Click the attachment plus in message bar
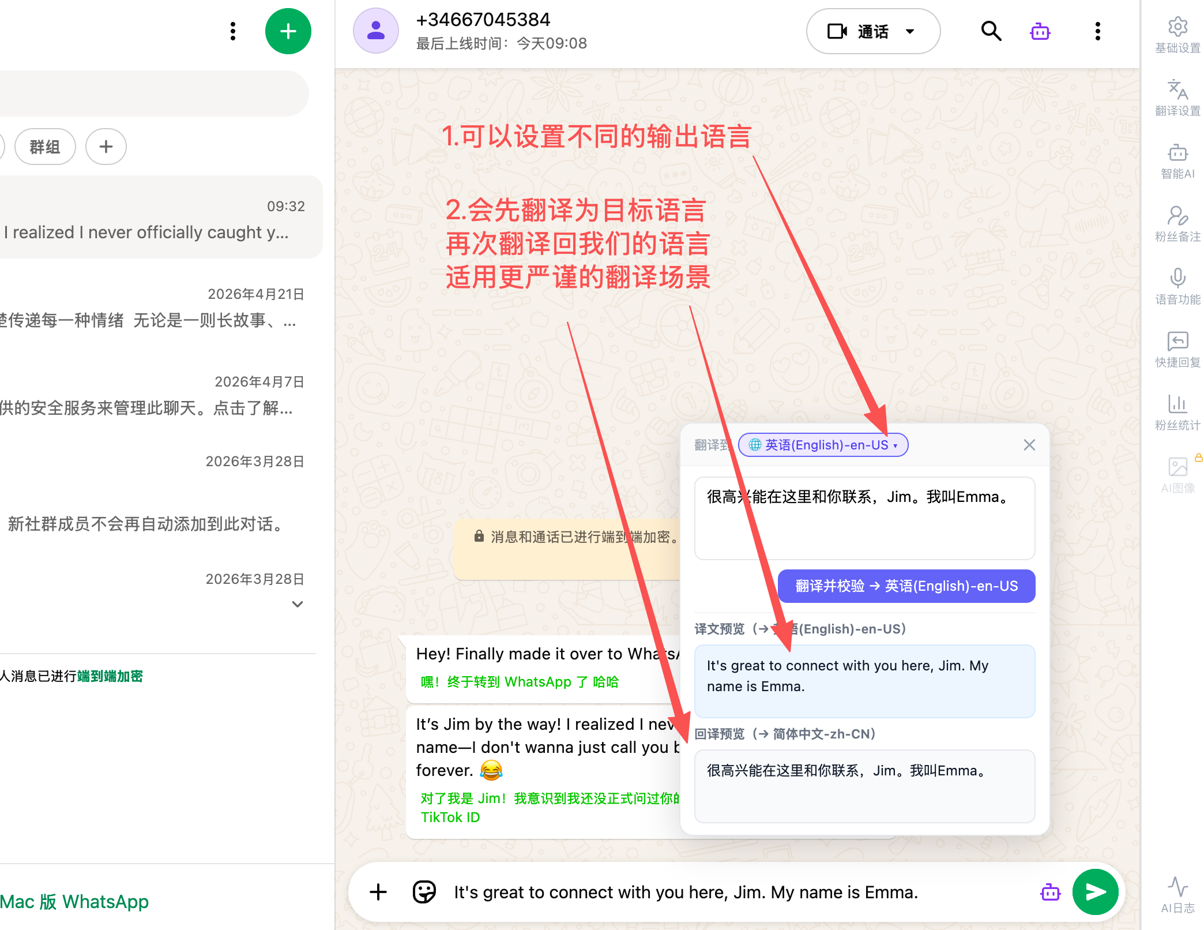 (x=378, y=892)
